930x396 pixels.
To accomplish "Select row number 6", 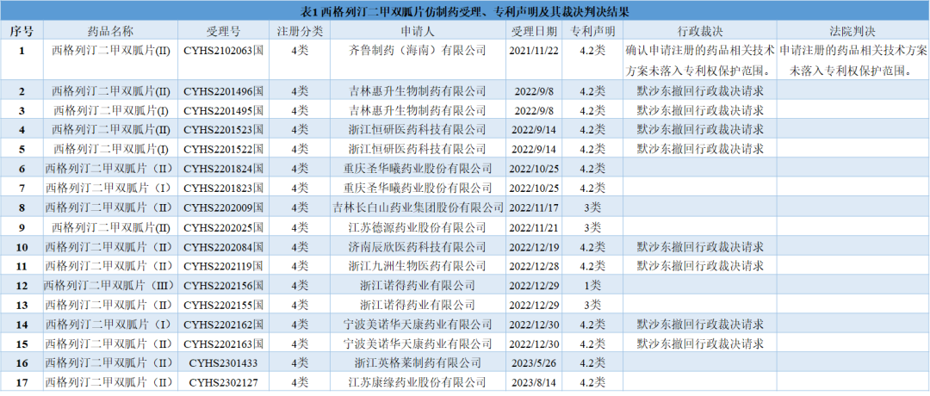I will 22,169.
